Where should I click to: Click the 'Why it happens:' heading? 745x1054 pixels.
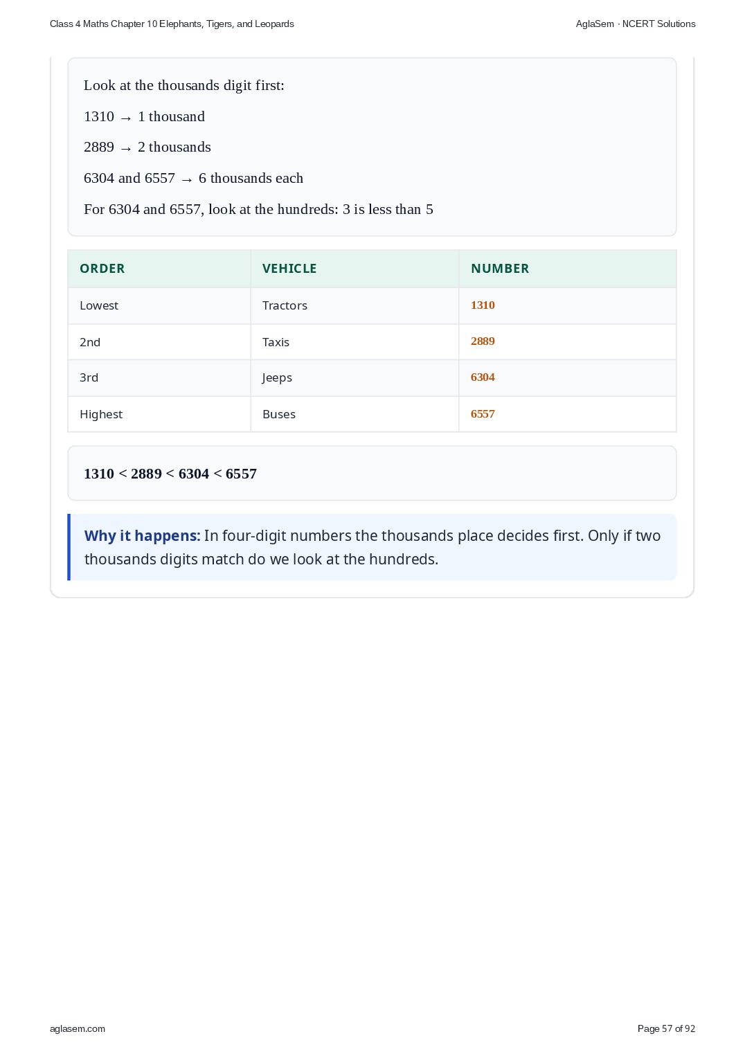pyautogui.click(x=142, y=536)
